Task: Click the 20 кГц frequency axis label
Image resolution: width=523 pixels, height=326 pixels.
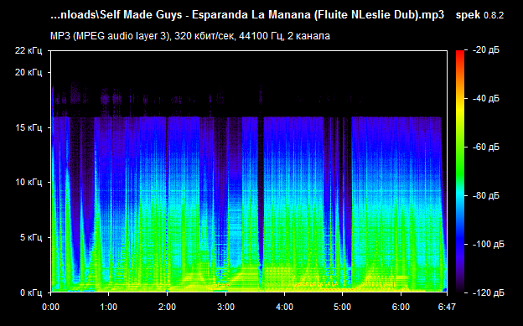Action: (x=28, y=72)
